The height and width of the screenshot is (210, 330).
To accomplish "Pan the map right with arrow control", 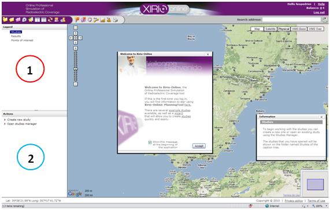I will tap(80, 38).
